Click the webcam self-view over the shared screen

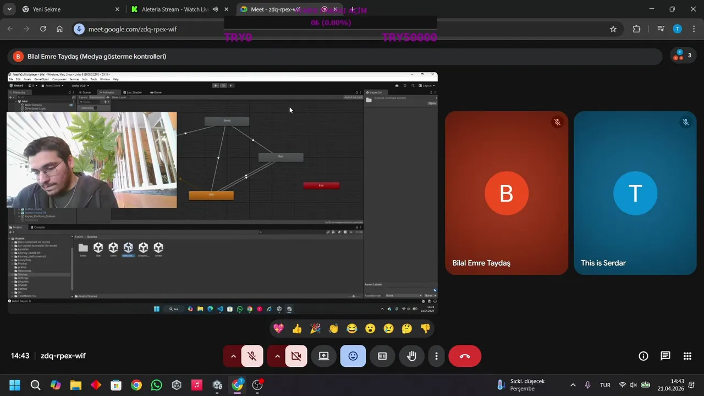coord(92,160)
